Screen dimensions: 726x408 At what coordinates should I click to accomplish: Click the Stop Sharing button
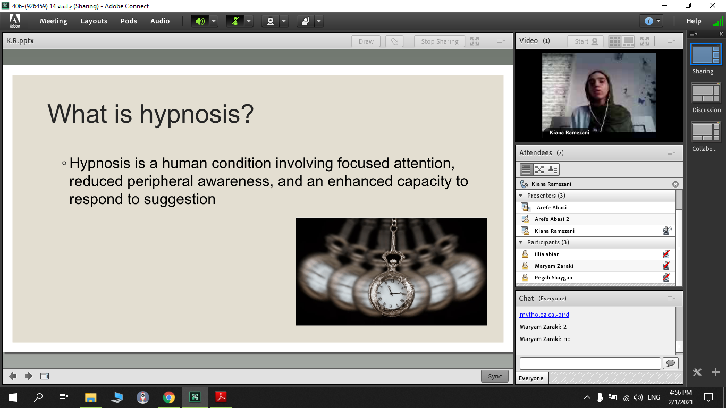click(440, 41)
